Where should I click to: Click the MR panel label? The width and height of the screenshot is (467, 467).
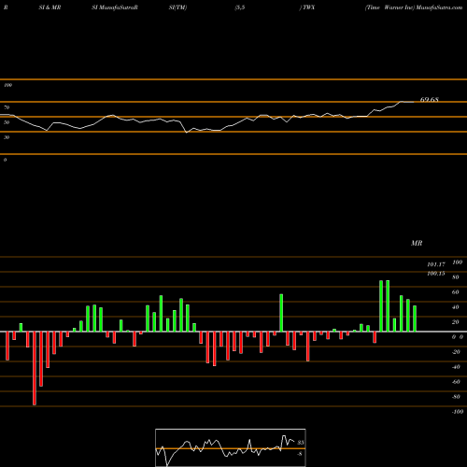pyautogui.click(x=417, y=243)
